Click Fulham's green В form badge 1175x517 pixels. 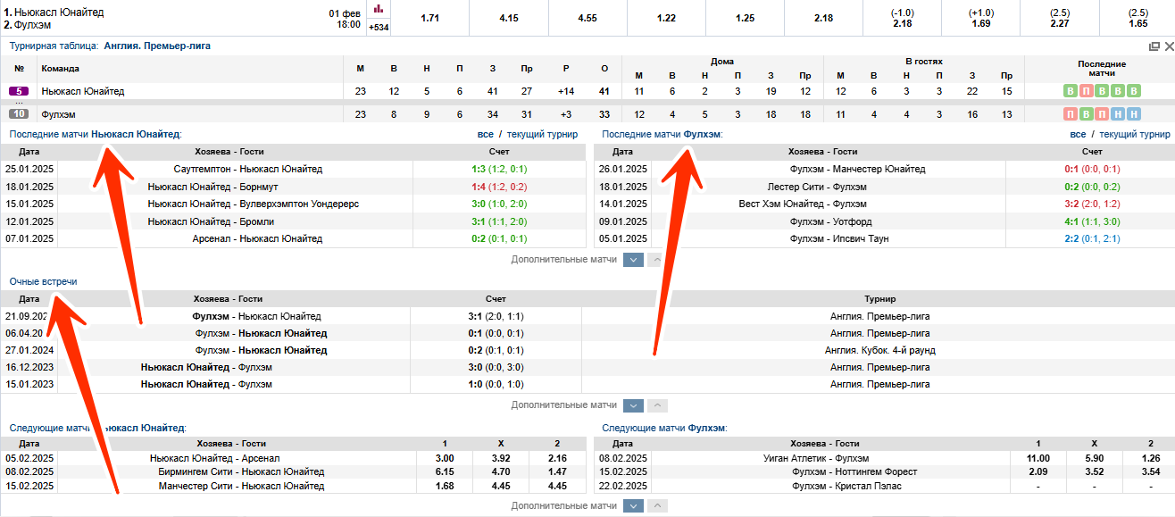click(x=1086, y=114)
